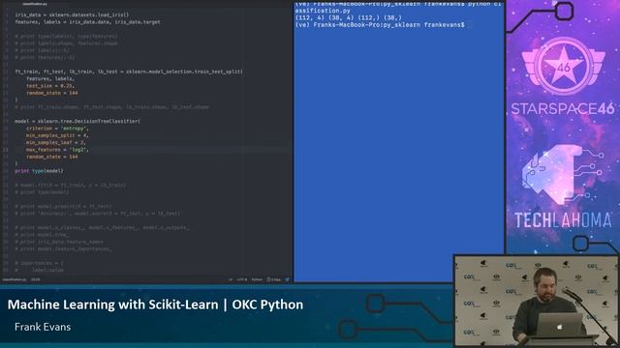Click the comment '# print model.tree_'
The width and height of the screenshot is (620, 348).
pyautogui.click(x=42, y=234)
